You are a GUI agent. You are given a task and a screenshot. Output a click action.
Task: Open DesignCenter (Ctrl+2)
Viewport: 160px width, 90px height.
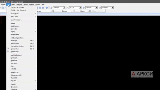pos(22,43)
